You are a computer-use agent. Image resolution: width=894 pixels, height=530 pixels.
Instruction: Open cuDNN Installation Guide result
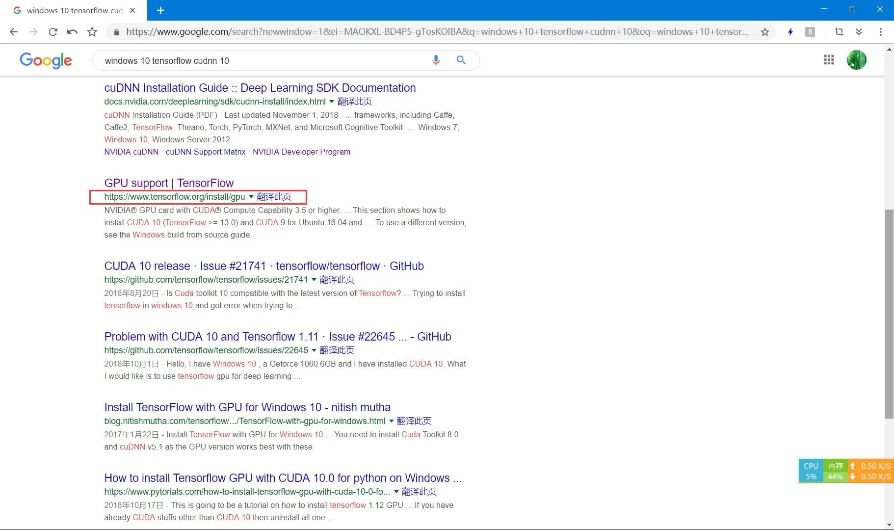[x=260, y=88]
